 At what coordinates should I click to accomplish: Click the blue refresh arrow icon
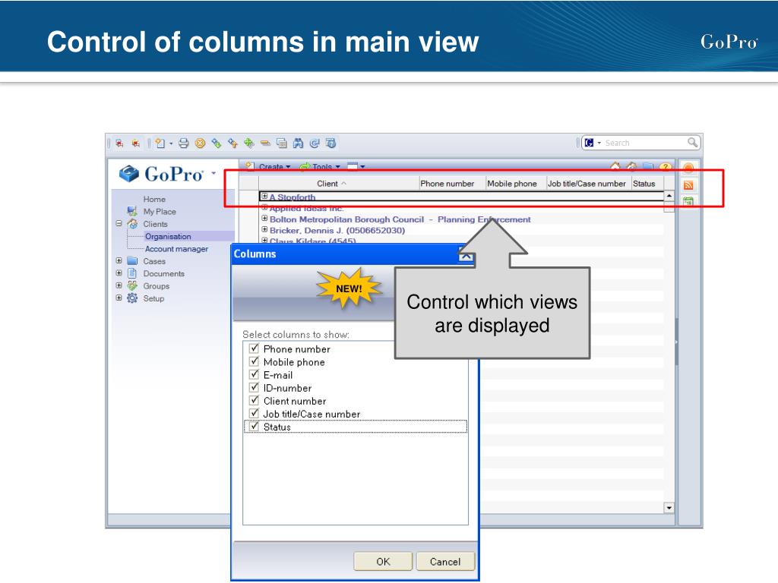click(x=315, y=143)
